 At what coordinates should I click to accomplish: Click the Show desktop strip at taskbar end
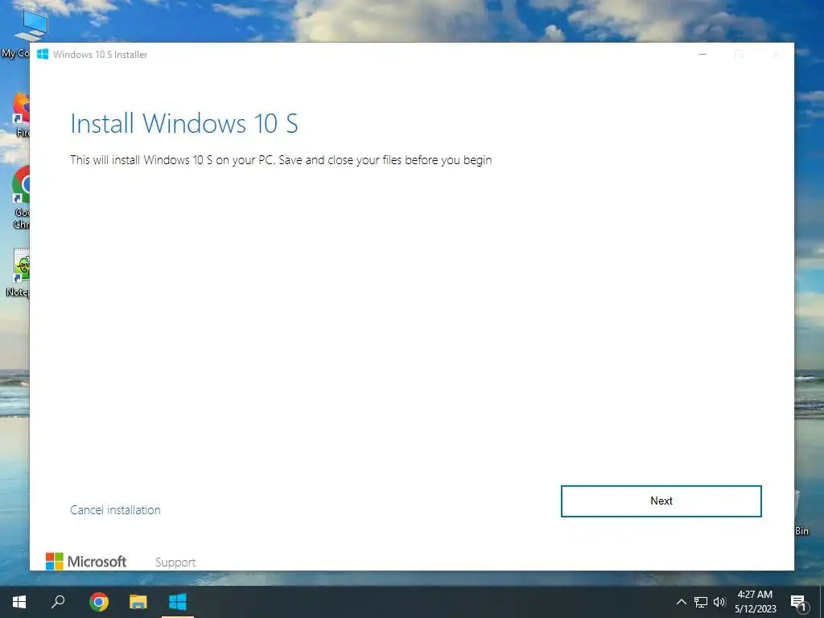pos(822,602)
